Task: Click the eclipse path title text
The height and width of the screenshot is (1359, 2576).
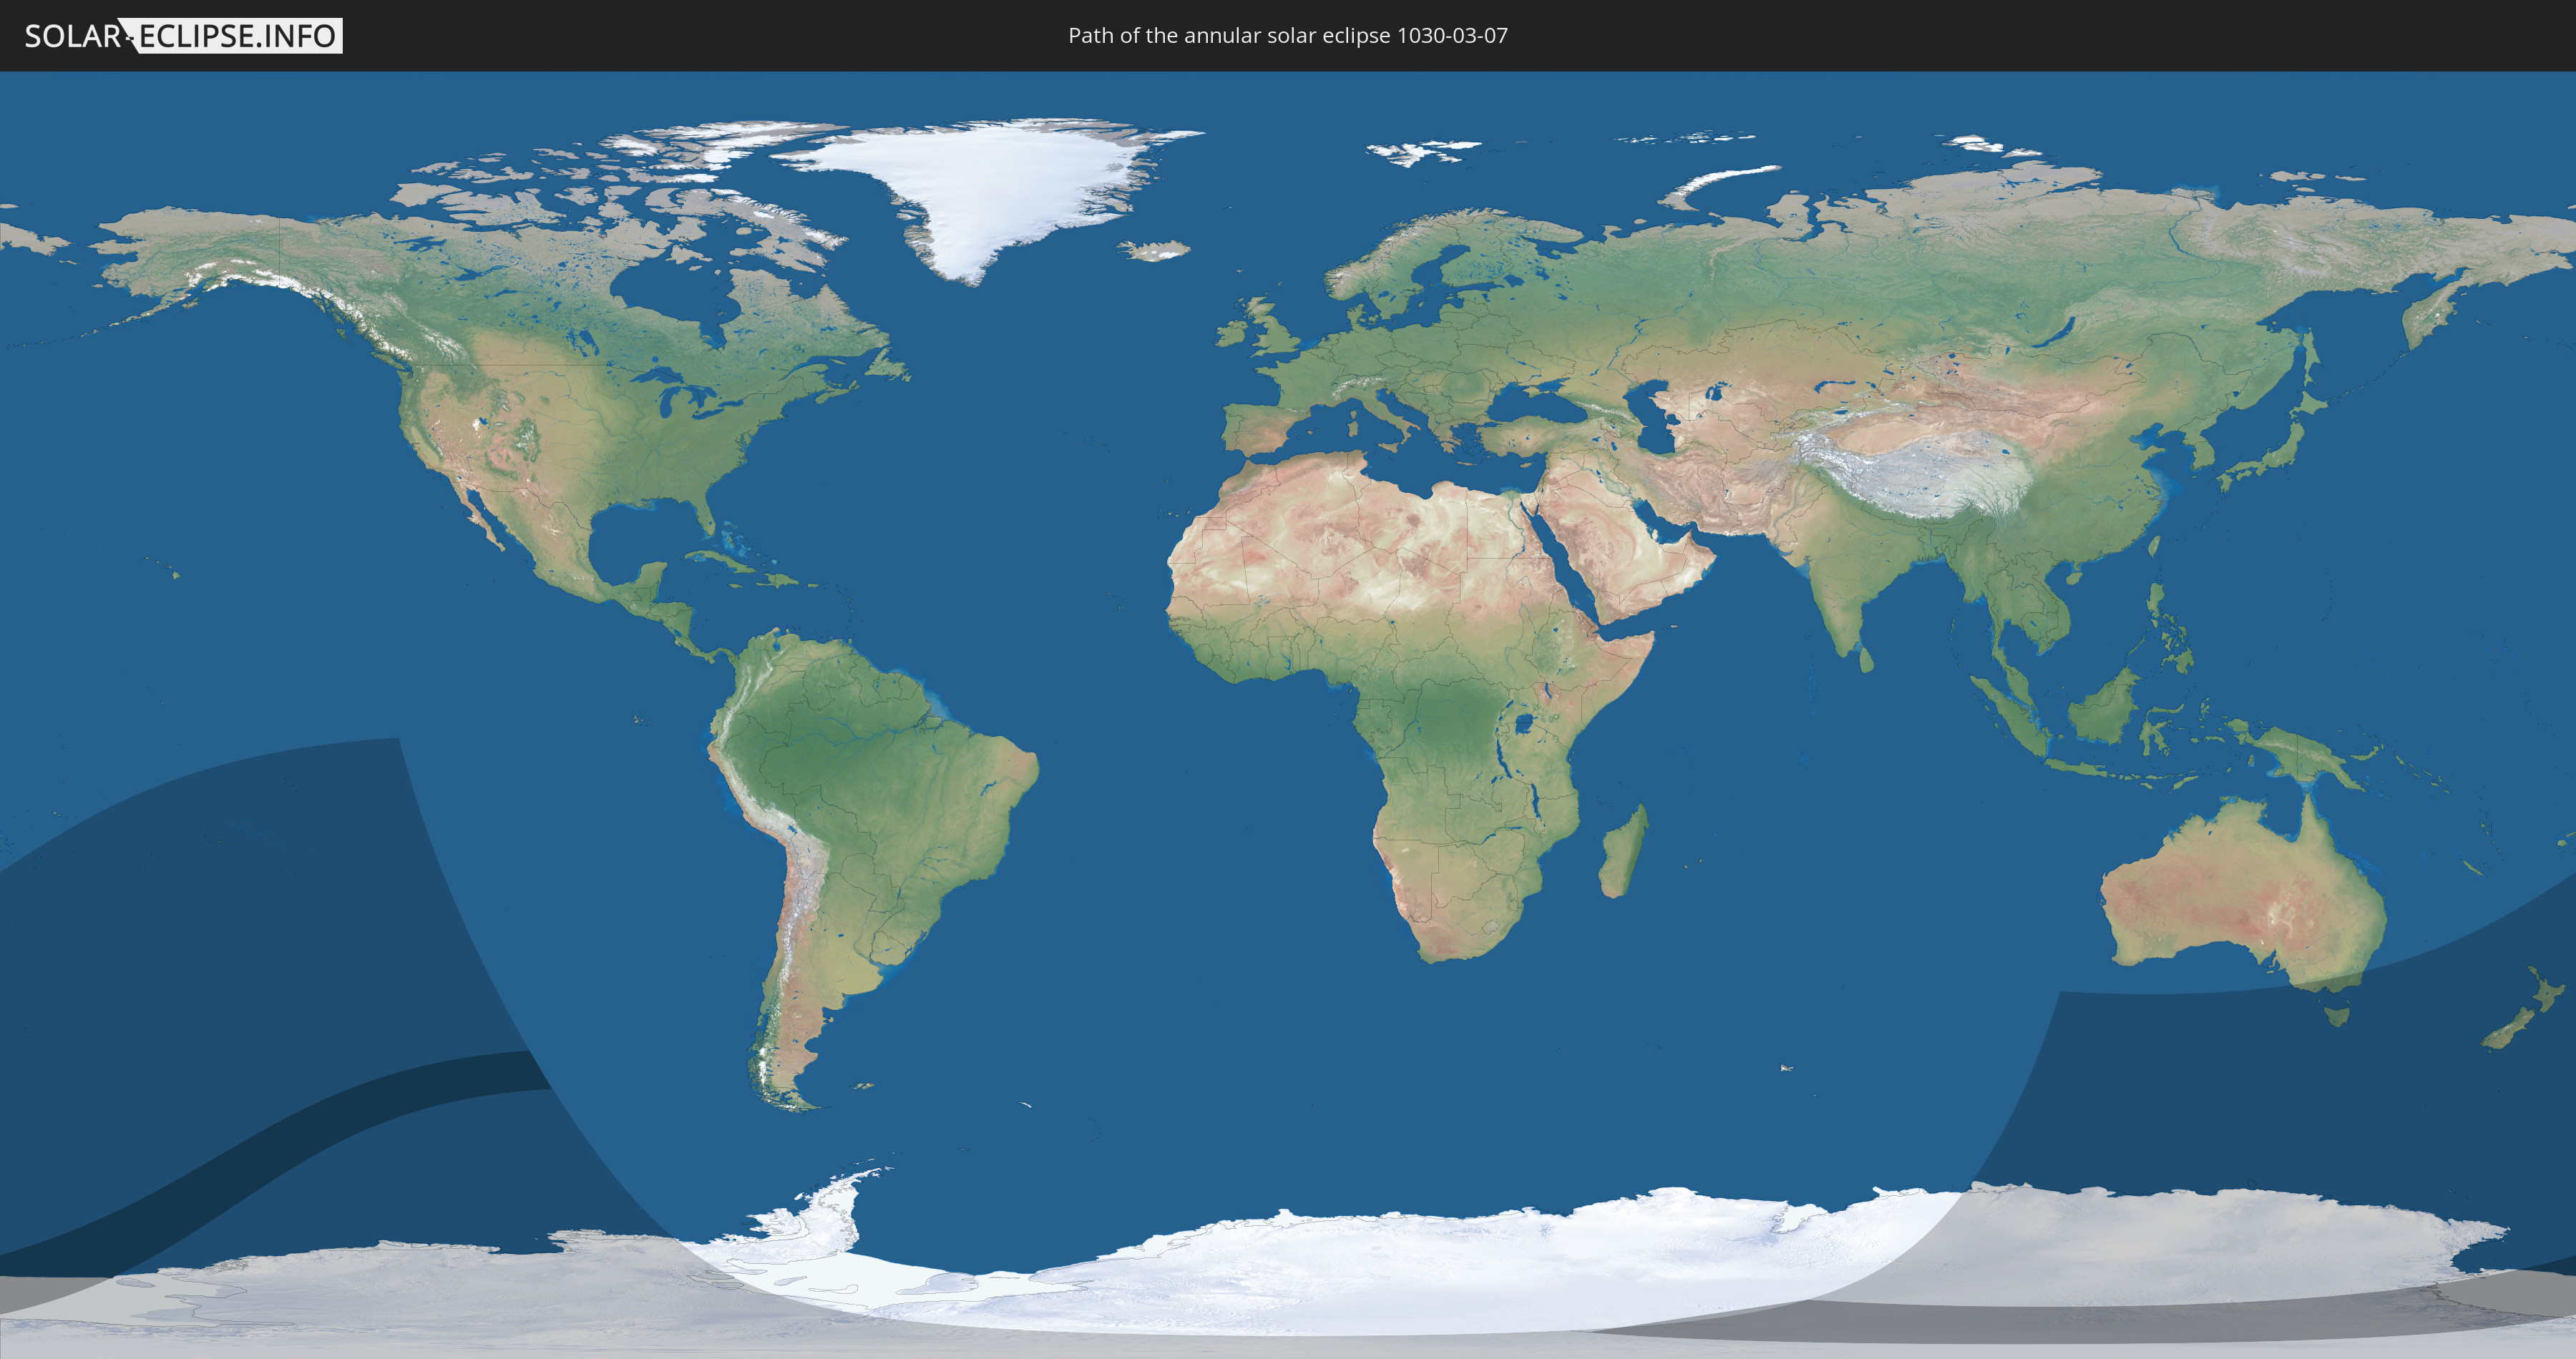Action: tap(1287, 36)
